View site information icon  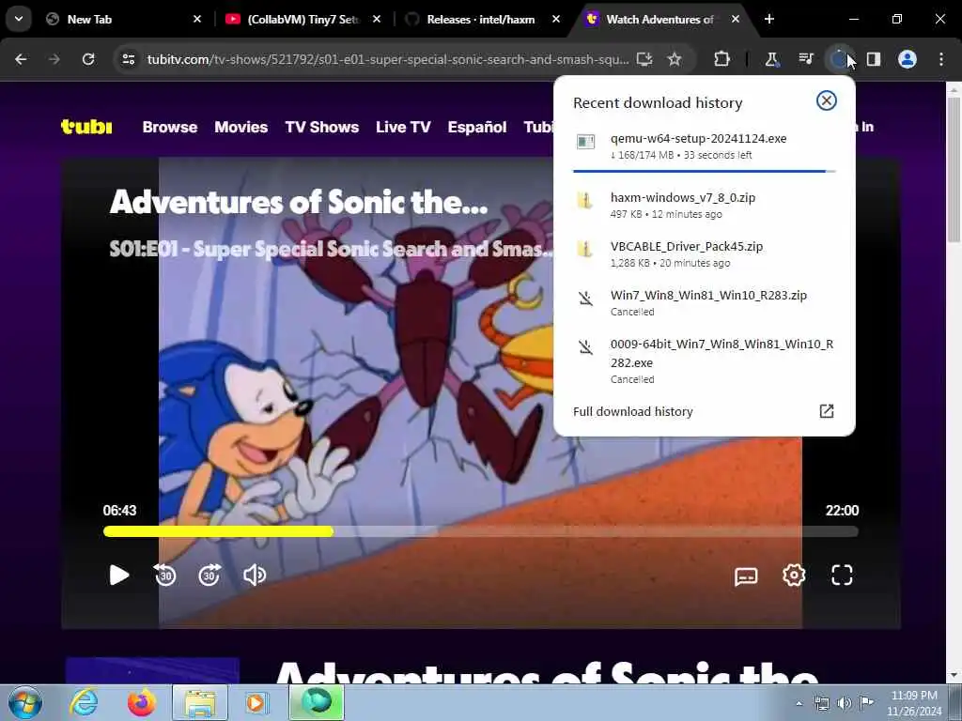click(128, 59)
